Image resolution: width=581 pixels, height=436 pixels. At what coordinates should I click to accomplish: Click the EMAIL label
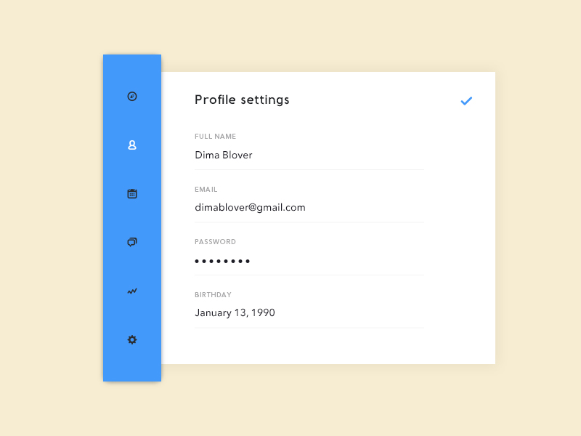206,190
